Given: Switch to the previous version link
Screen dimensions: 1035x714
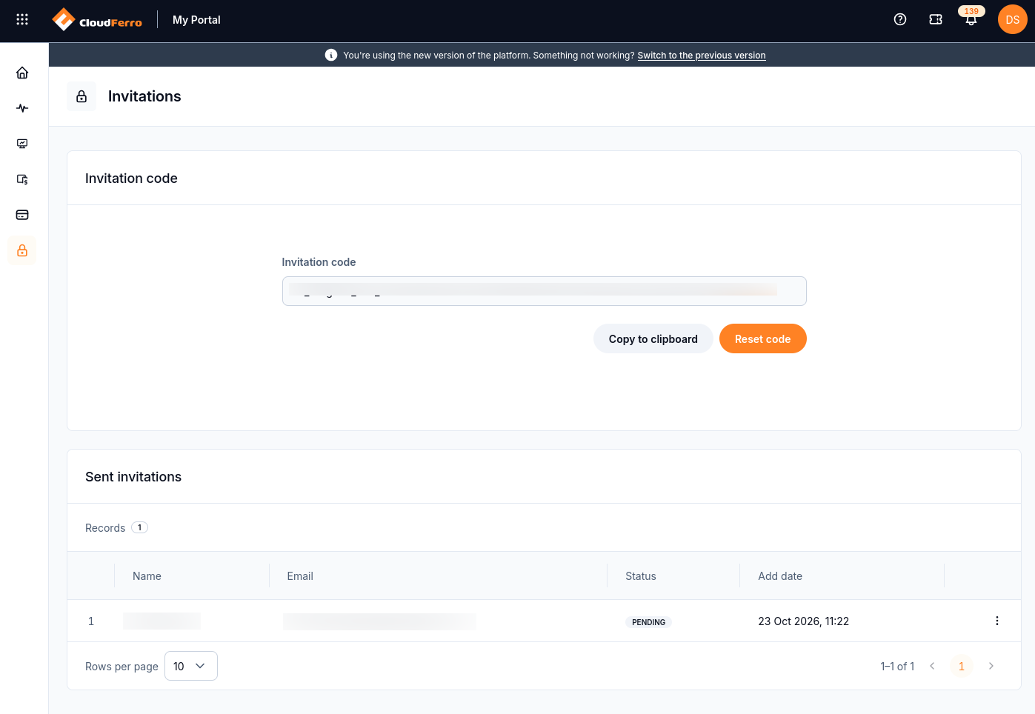Looking at the screenshot, I should [702, 56].
